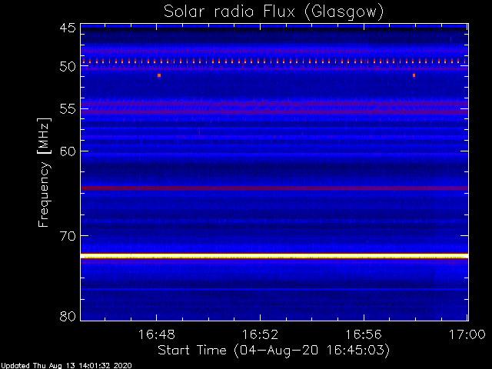Click the dark red horizontal band near 64 MHz
492x369 pixels.
274,188
